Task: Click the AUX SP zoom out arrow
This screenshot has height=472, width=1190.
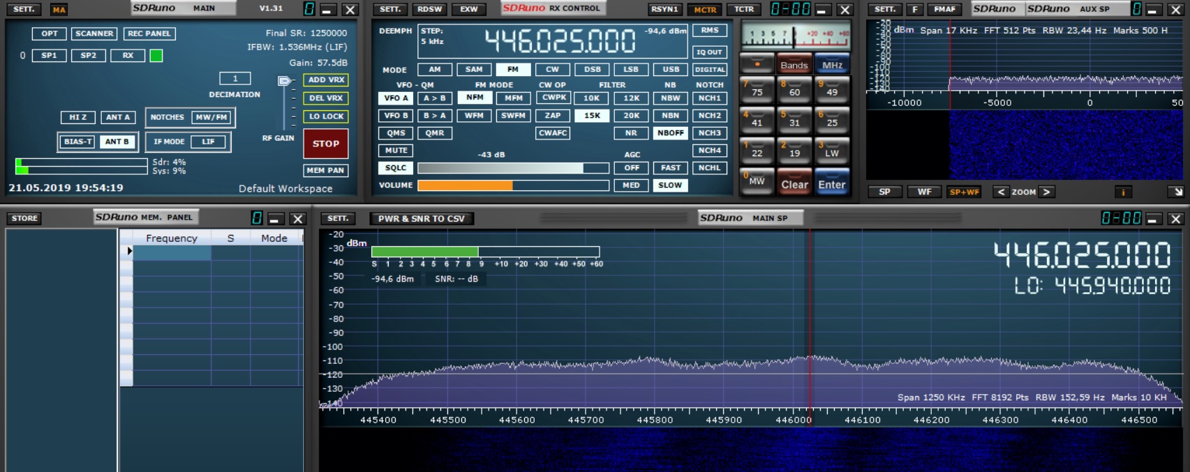Action: [1002, 192]
